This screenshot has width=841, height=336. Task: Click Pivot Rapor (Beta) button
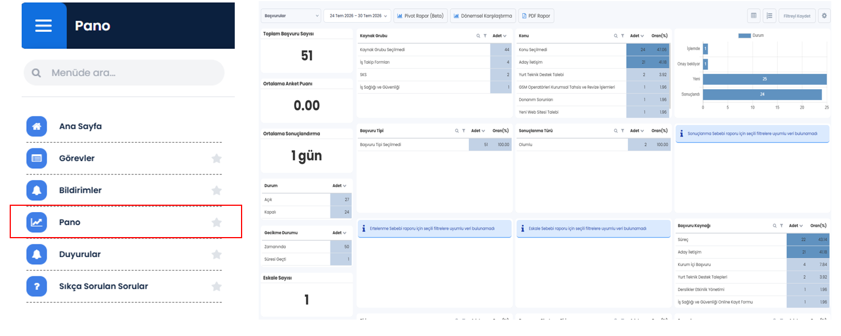(420, 16)
